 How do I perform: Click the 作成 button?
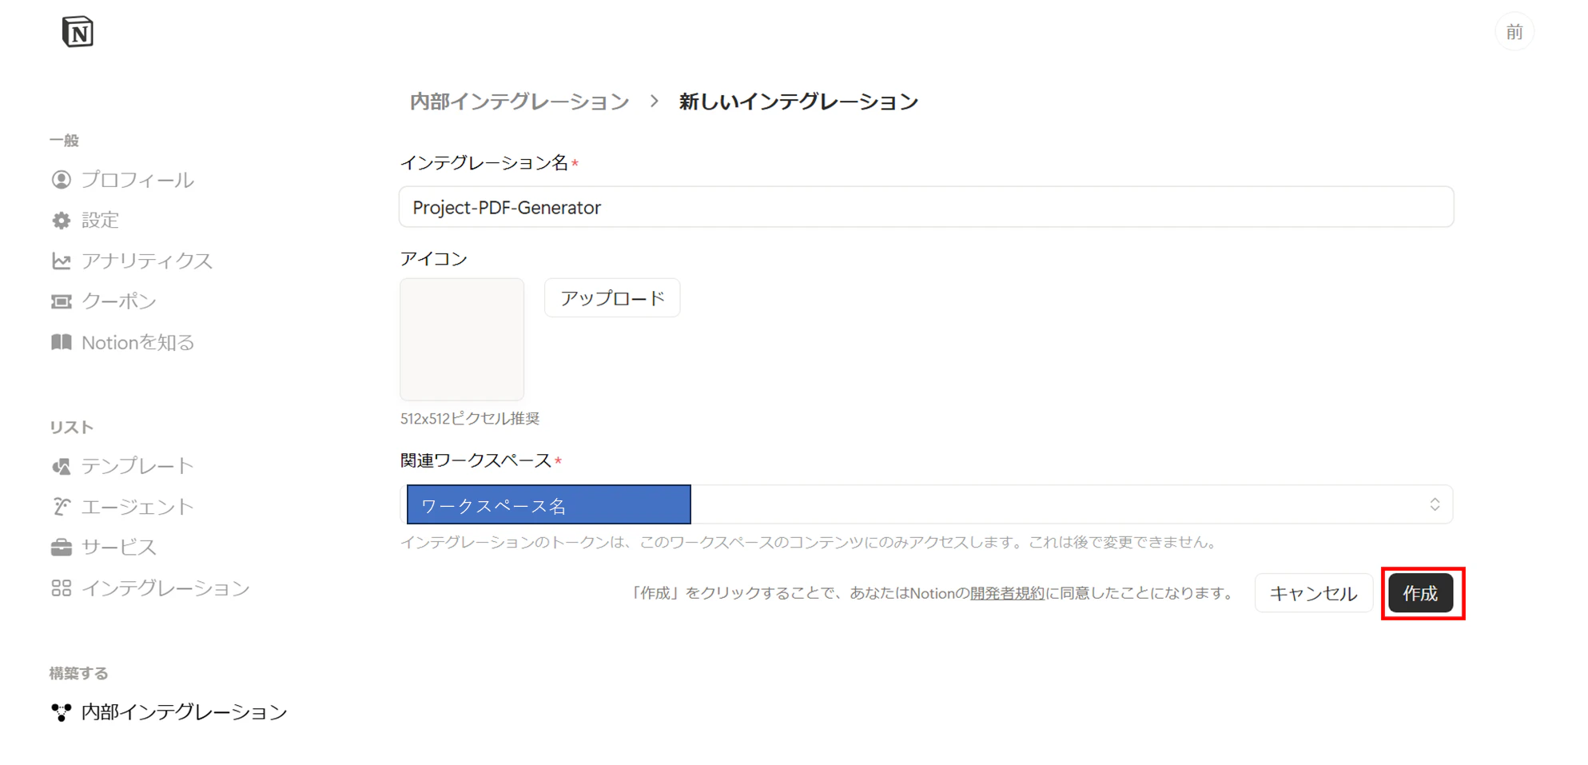[x=1421, y=593]
